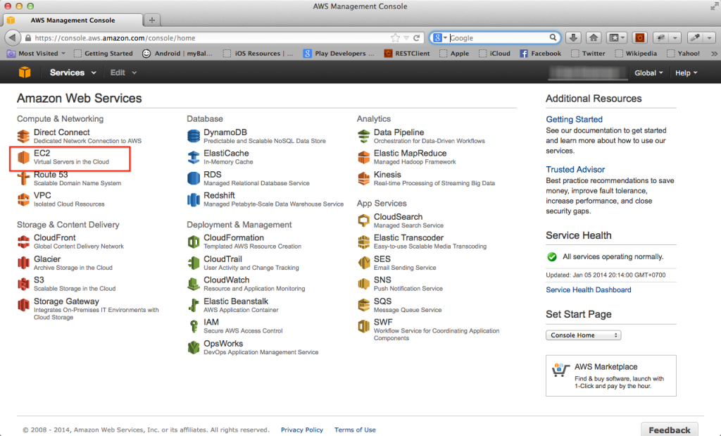721x436 pixels.
Task: Click the IAM key icon
Action: pyautogui.click(x=194, y=327)
